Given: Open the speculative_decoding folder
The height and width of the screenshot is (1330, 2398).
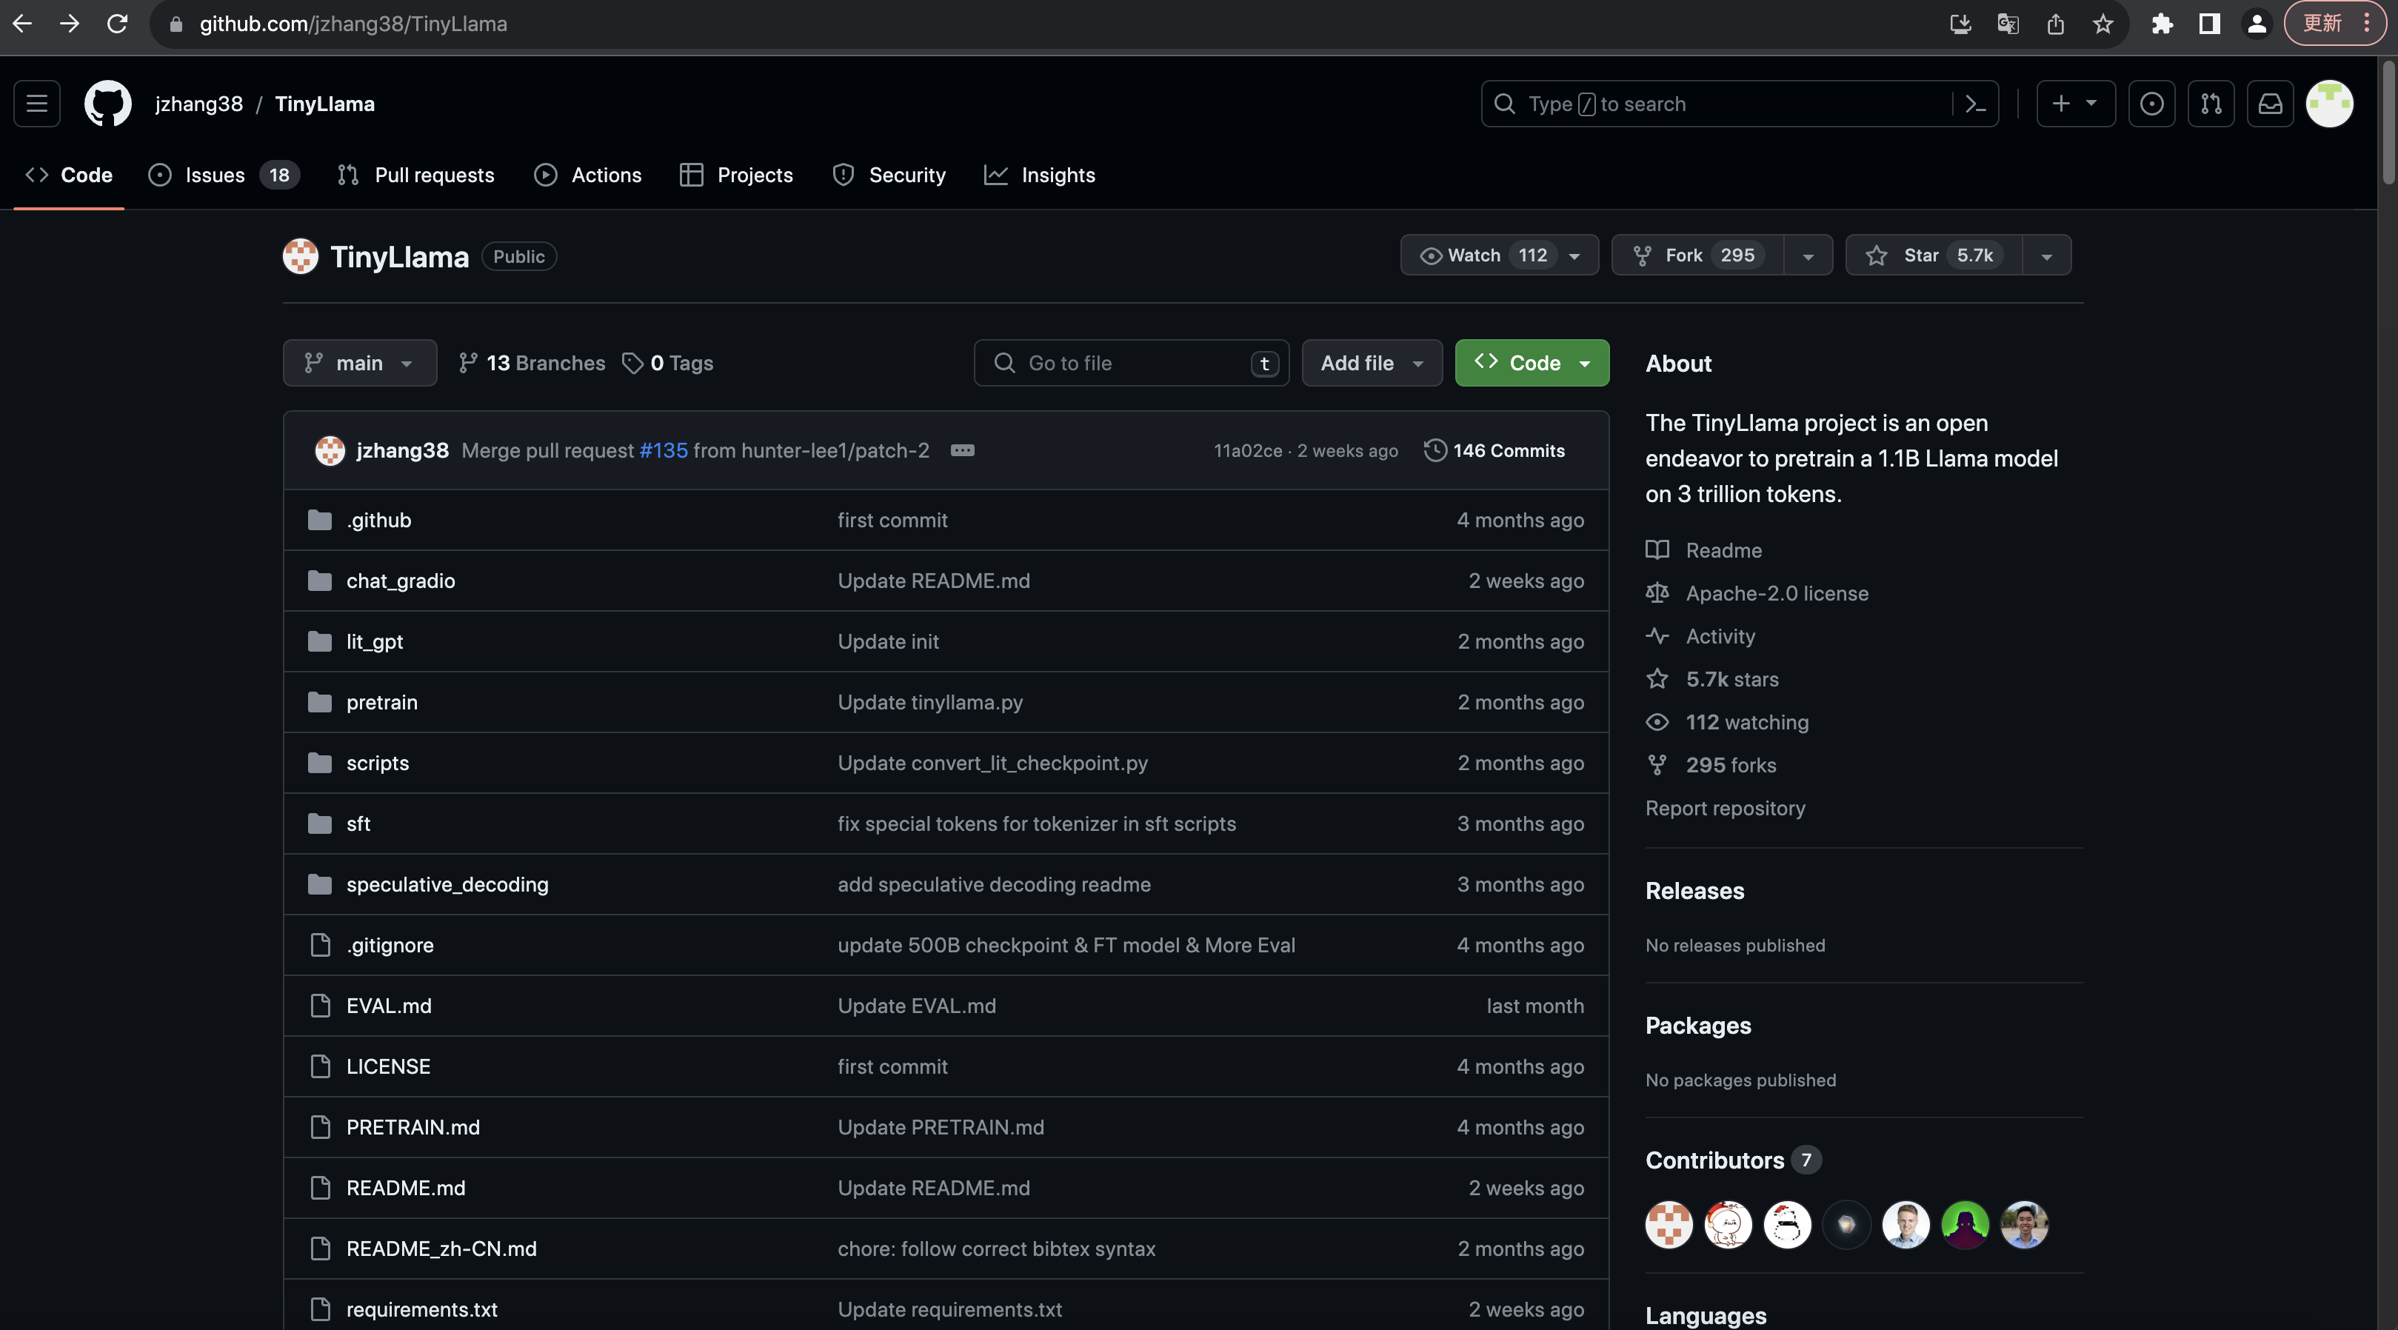Looking at the screenshot, I should [447, 884].
